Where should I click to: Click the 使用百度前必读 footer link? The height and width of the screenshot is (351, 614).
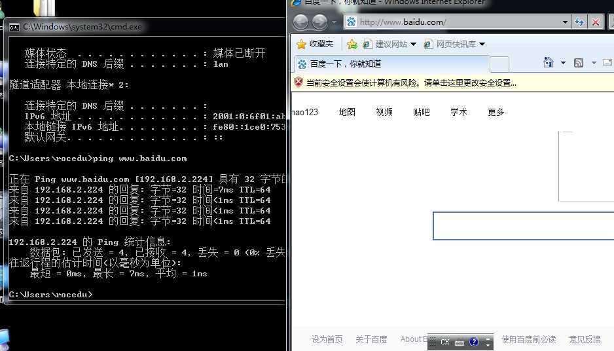(529, 339)
